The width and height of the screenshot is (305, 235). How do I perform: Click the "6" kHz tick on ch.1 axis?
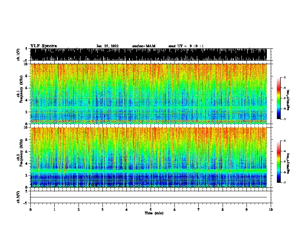[x=27, y=88]
